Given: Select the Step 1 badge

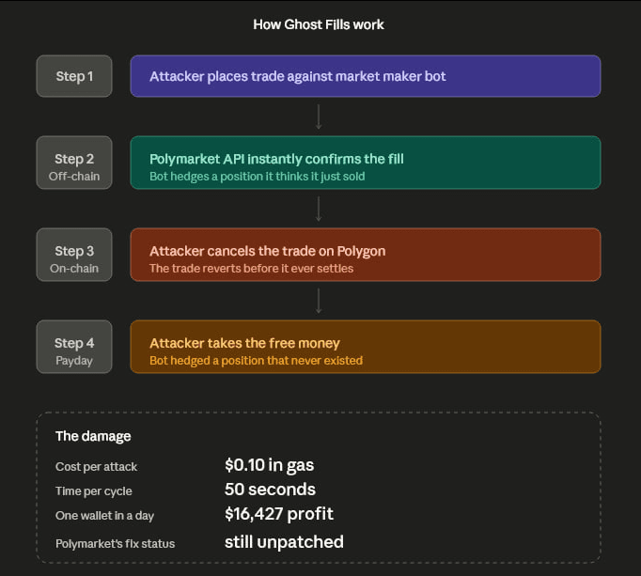Looking at the screenshot, I should tap(74, 76).
